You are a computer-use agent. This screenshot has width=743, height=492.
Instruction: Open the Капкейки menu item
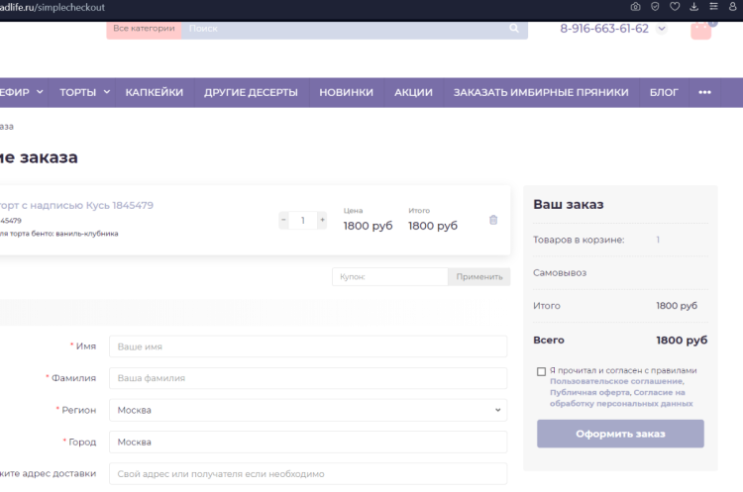click(x=154, y=92)
